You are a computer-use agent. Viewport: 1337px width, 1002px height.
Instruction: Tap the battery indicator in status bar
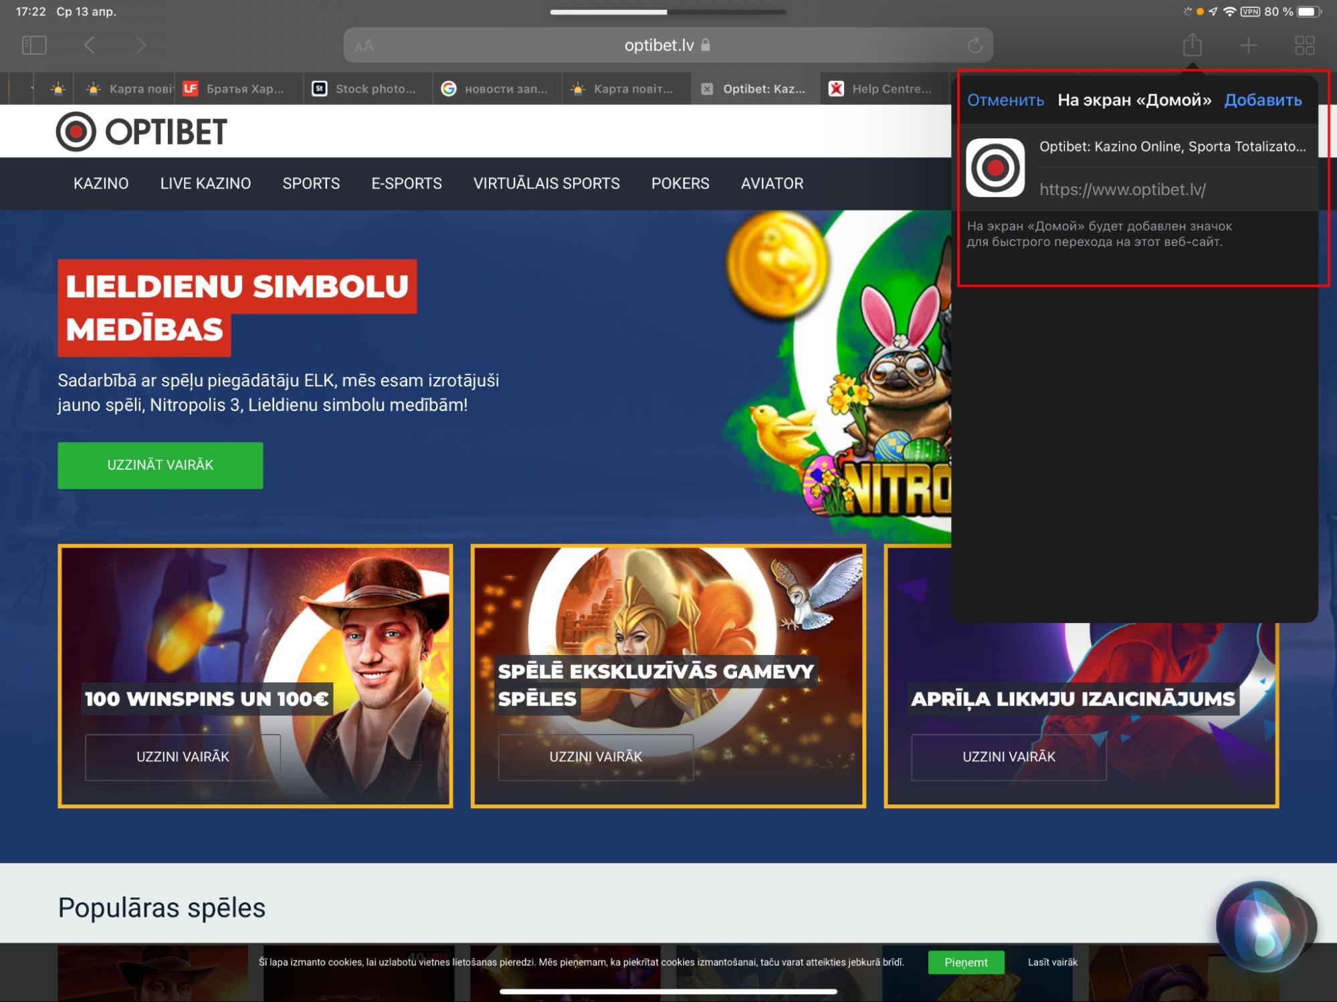pyautogui.click(x=1309, y=11)
